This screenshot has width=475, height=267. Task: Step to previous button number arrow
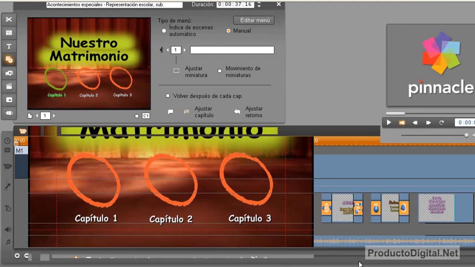[x=167, y=50]
